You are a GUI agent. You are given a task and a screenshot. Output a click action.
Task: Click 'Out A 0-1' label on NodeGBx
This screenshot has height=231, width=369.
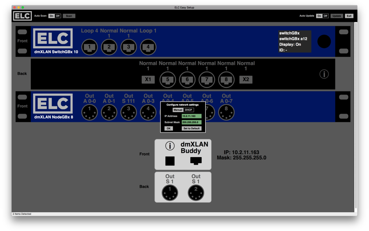109,98
